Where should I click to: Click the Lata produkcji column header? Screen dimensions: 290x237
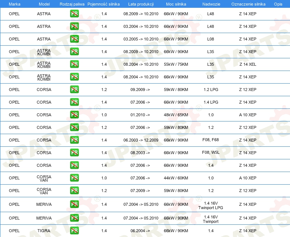click(x=141, y=4)
